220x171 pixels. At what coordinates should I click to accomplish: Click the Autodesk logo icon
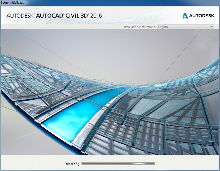pyautogui.click(x=185, y=16)
